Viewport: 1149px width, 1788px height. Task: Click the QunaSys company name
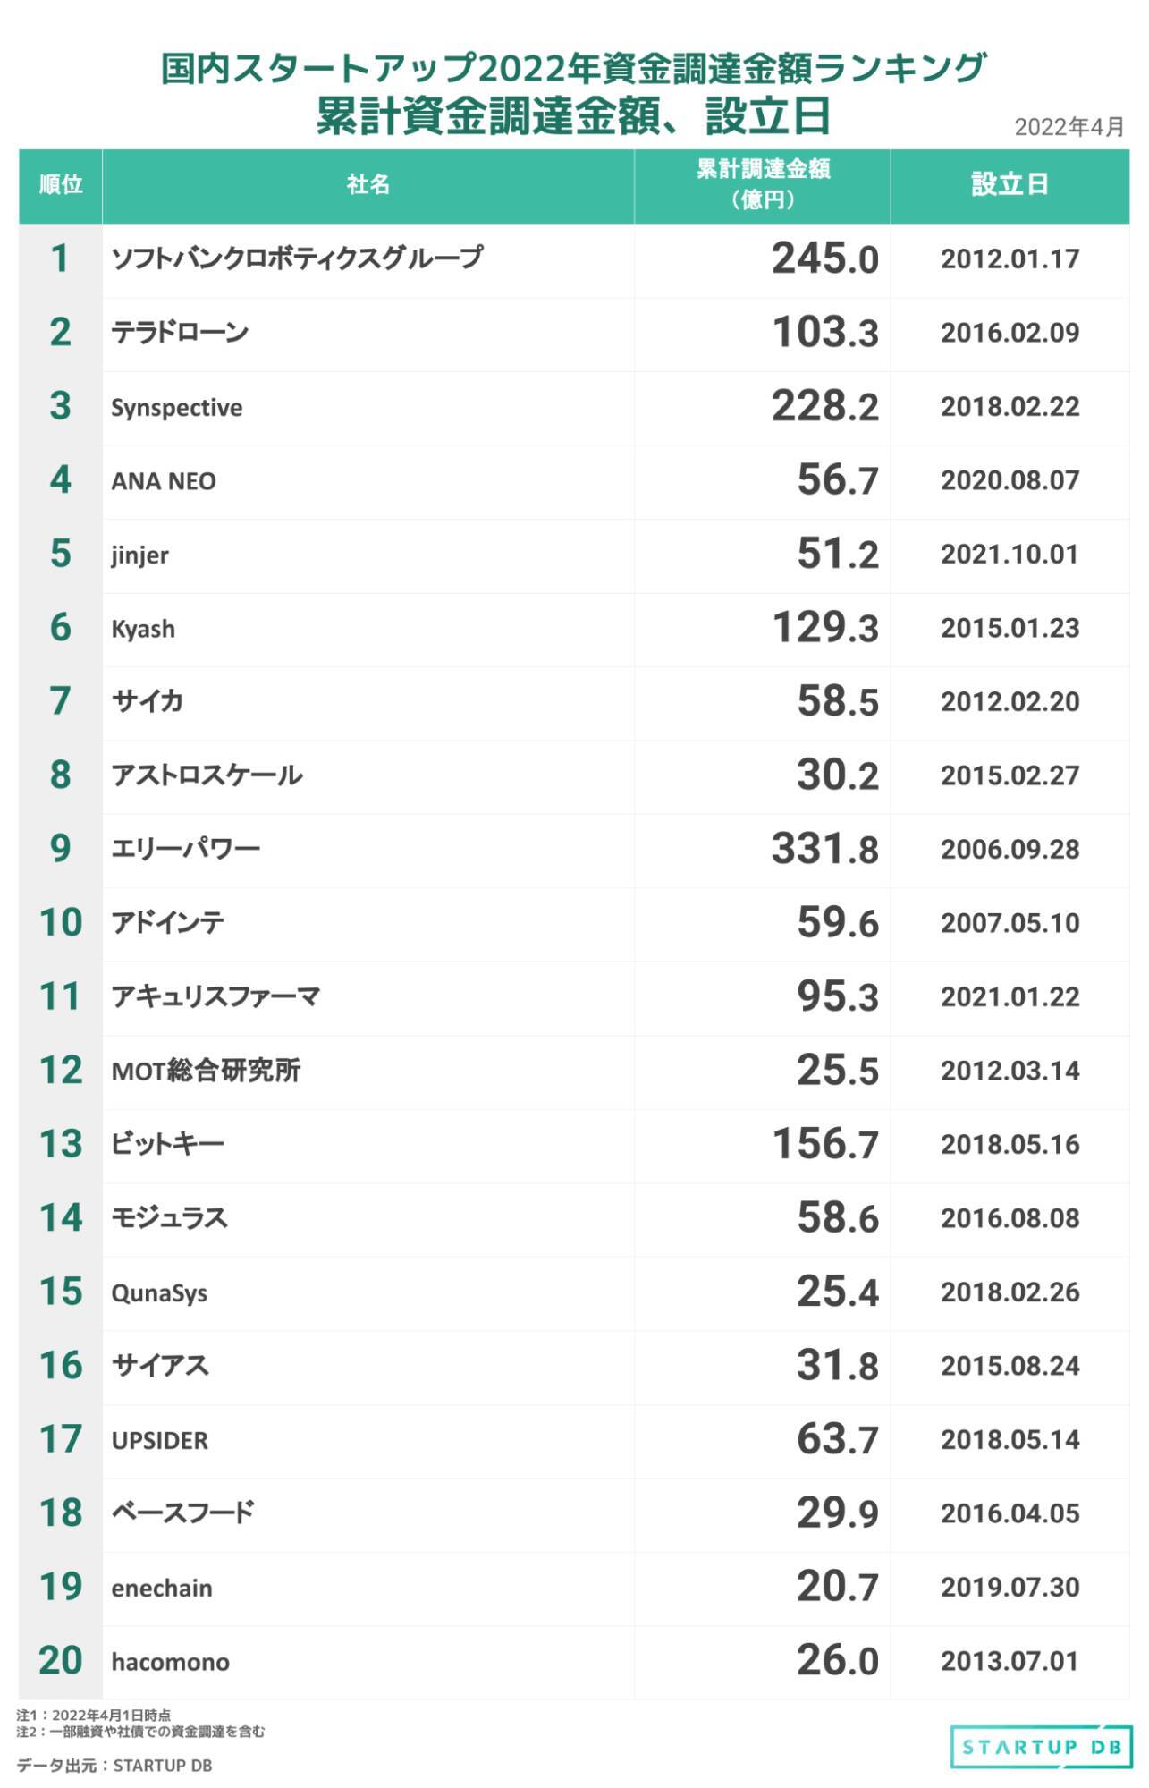159,1292
